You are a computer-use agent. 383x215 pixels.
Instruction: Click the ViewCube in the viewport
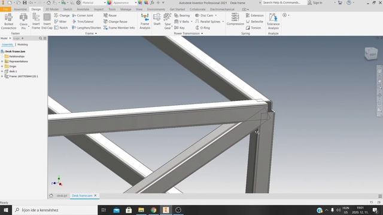coord(371,53)
